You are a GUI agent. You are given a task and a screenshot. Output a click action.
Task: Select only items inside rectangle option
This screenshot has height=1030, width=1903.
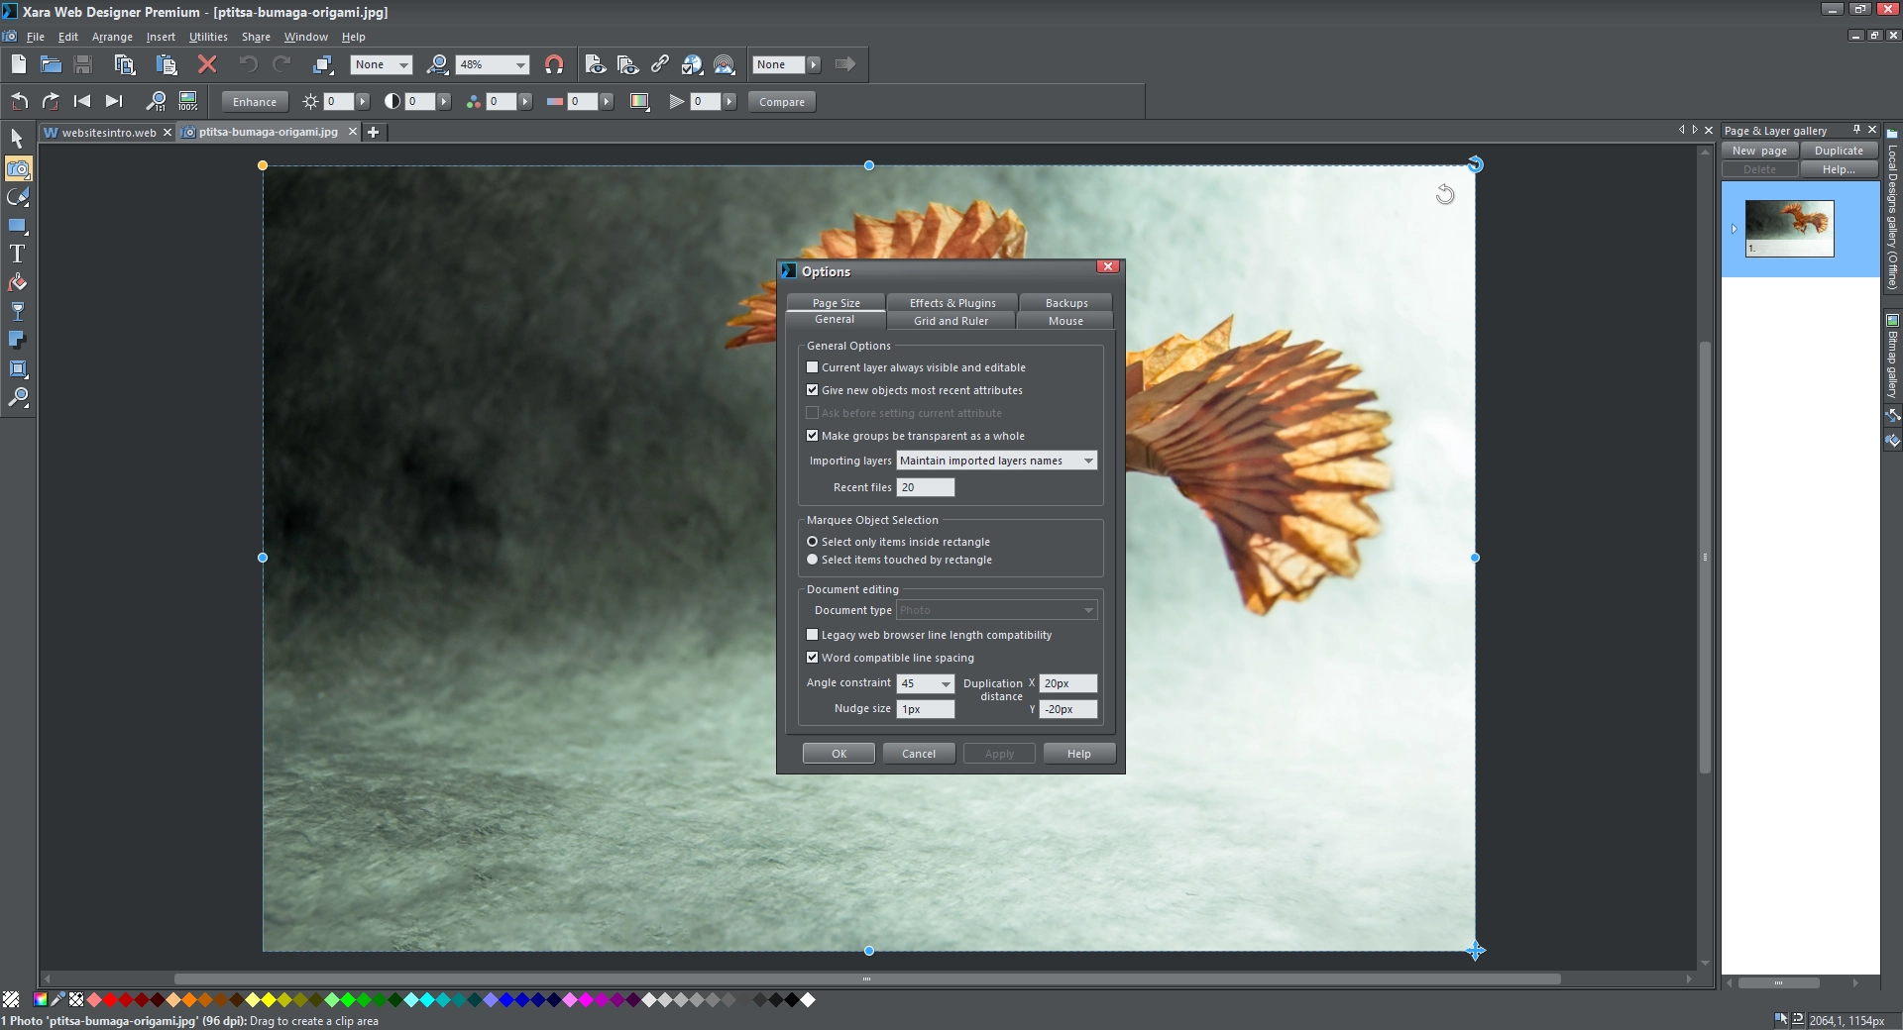pyautogui.click(x=813, y=542)
